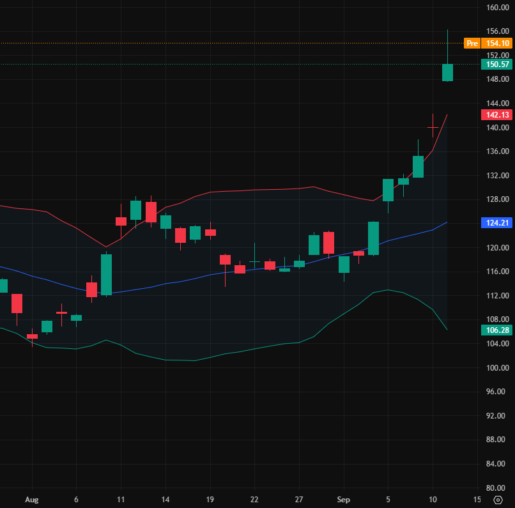The width and height of the screenshot is (515, 508).
Task: Click the 27 date label on time axis
Action: [299, 500]
